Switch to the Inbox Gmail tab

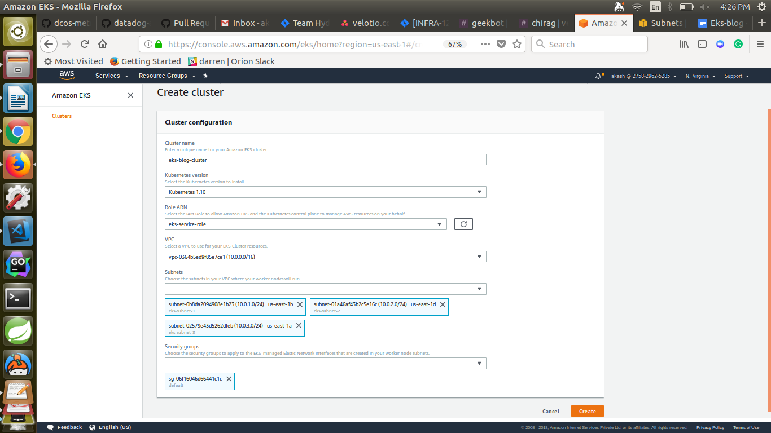click(x=246, y=23)
